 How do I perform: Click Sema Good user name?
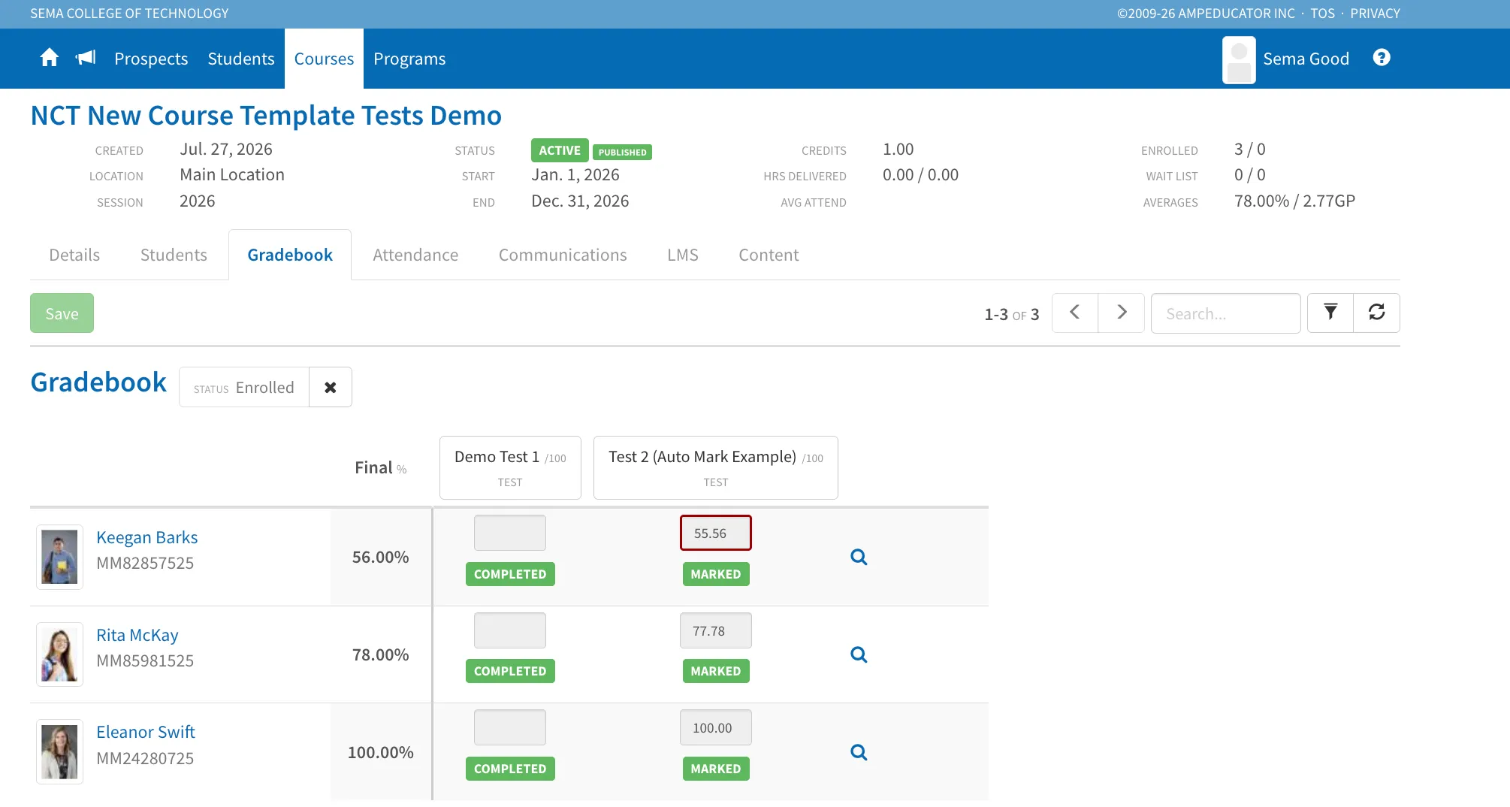point(1306,59)
